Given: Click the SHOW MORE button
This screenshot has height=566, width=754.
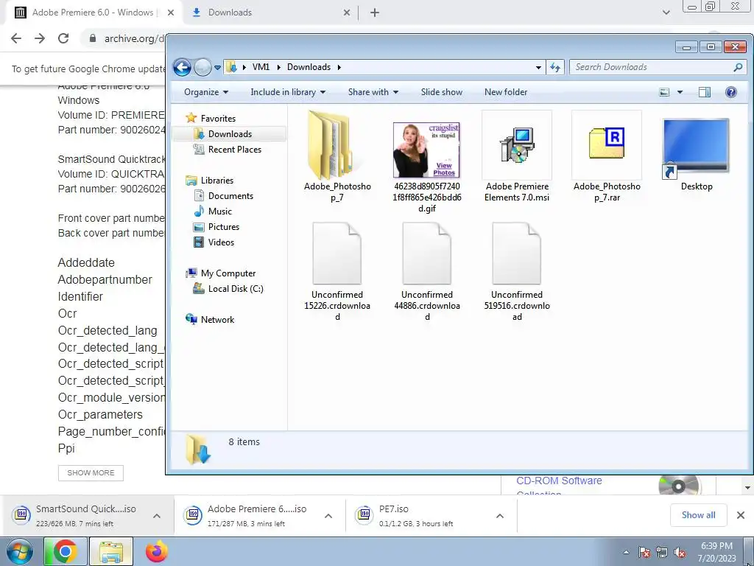Looking at the screenshot, I should (91, 472).
